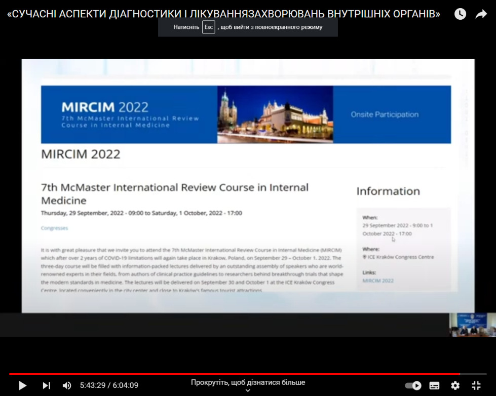This screenshot has height=396, width=496.
Task: Open the video title 'СУЧАСНІ АСПЕКТИ ДІАГНОСТИКИ'
Action: (x=223, y=14)
